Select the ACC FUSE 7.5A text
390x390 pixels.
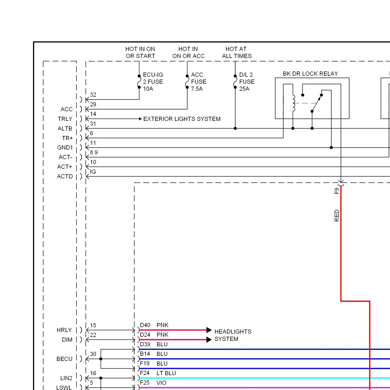(199, 82)
